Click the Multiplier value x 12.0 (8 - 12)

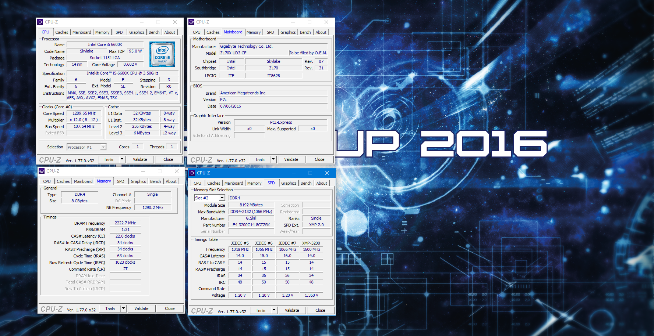84,120
